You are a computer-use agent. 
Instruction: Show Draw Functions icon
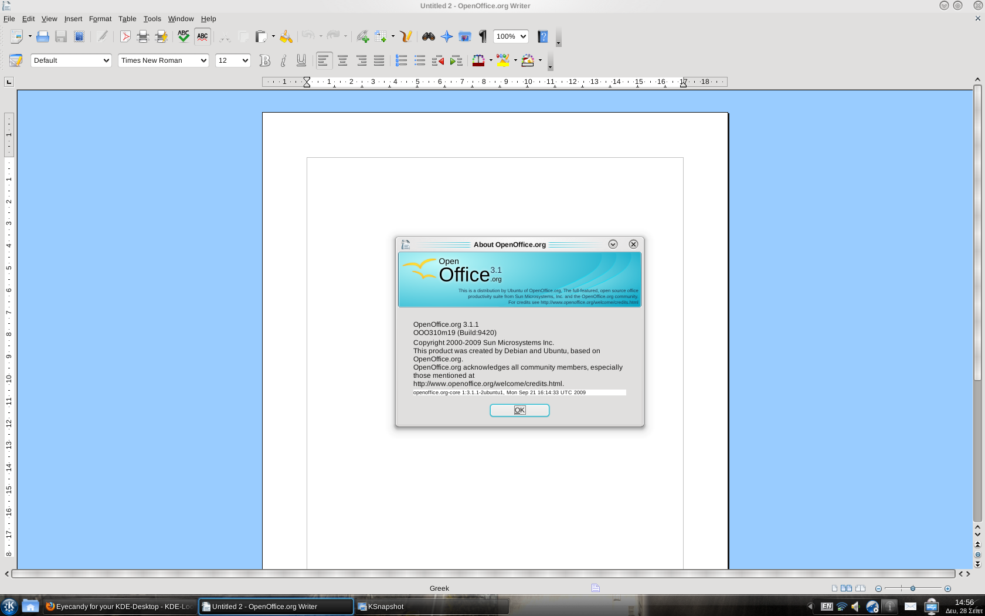(406, 36)
